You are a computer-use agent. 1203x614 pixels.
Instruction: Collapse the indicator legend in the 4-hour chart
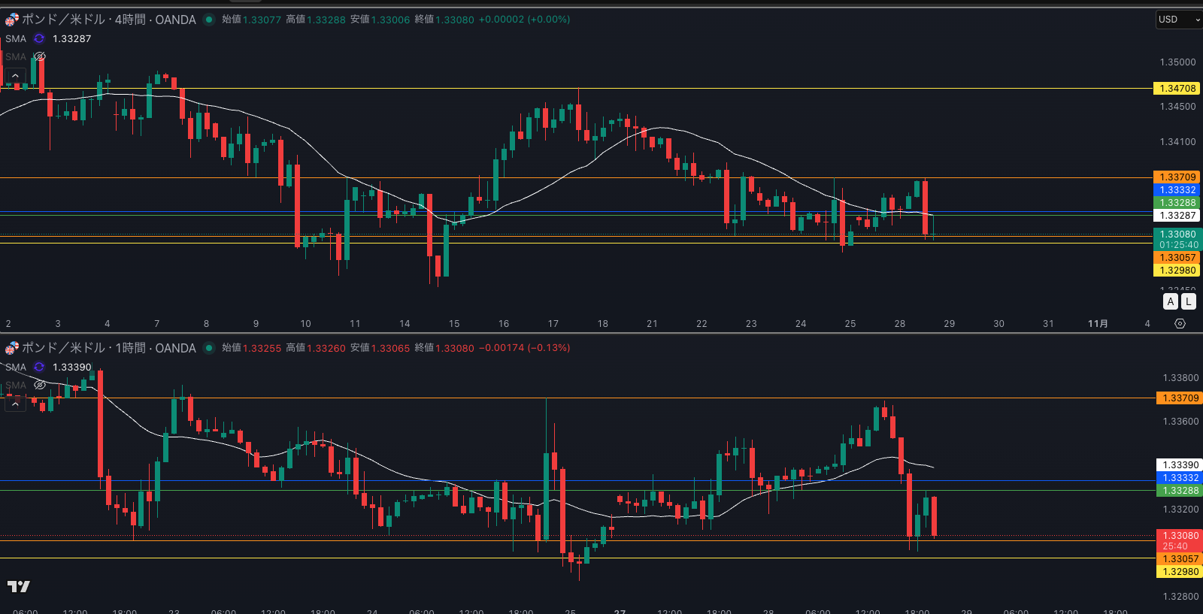pyautogui.click(x=15, y=75)
